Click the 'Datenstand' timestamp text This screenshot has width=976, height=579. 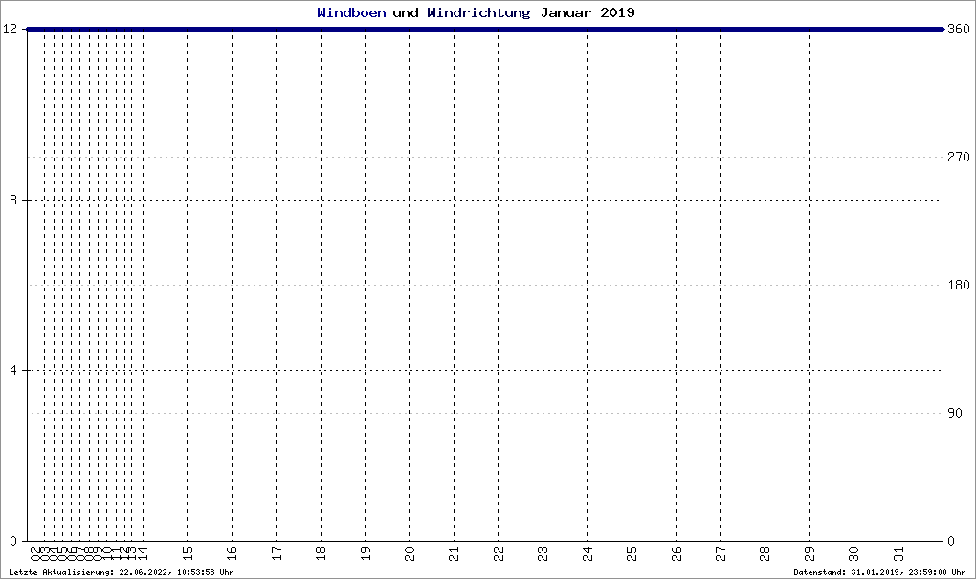[x=879, y=572]
